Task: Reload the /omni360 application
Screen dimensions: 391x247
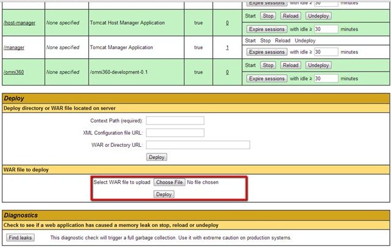Action: click(291, 65)
